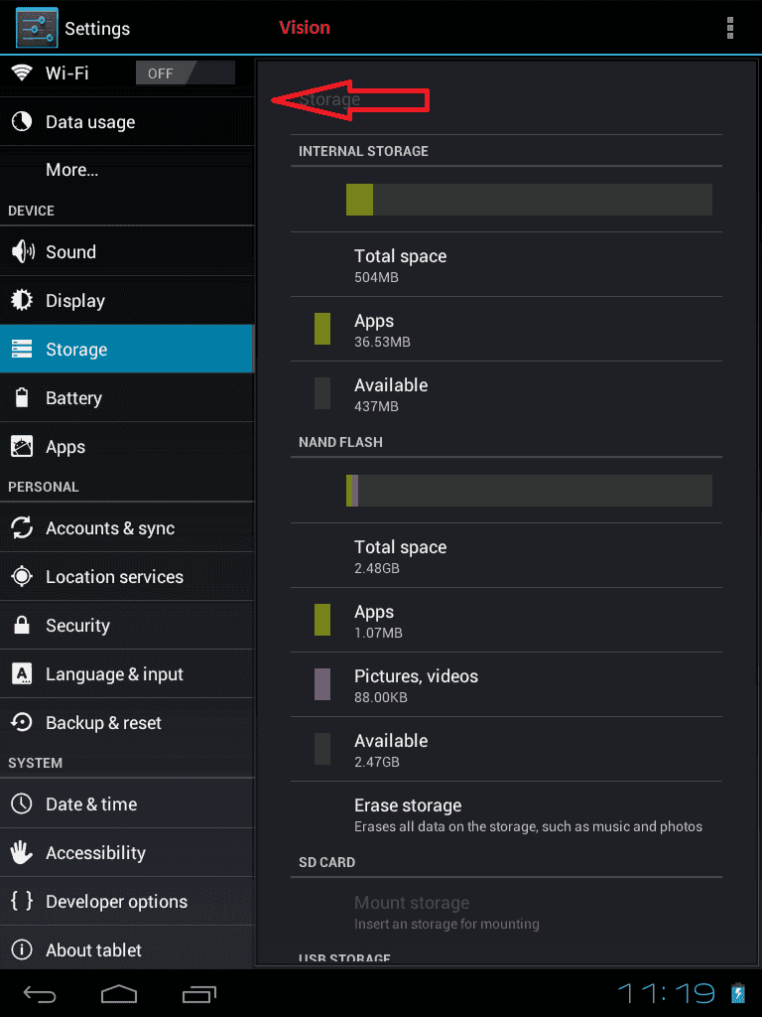Select About tablet in sidebar

(x=127, y=950)
